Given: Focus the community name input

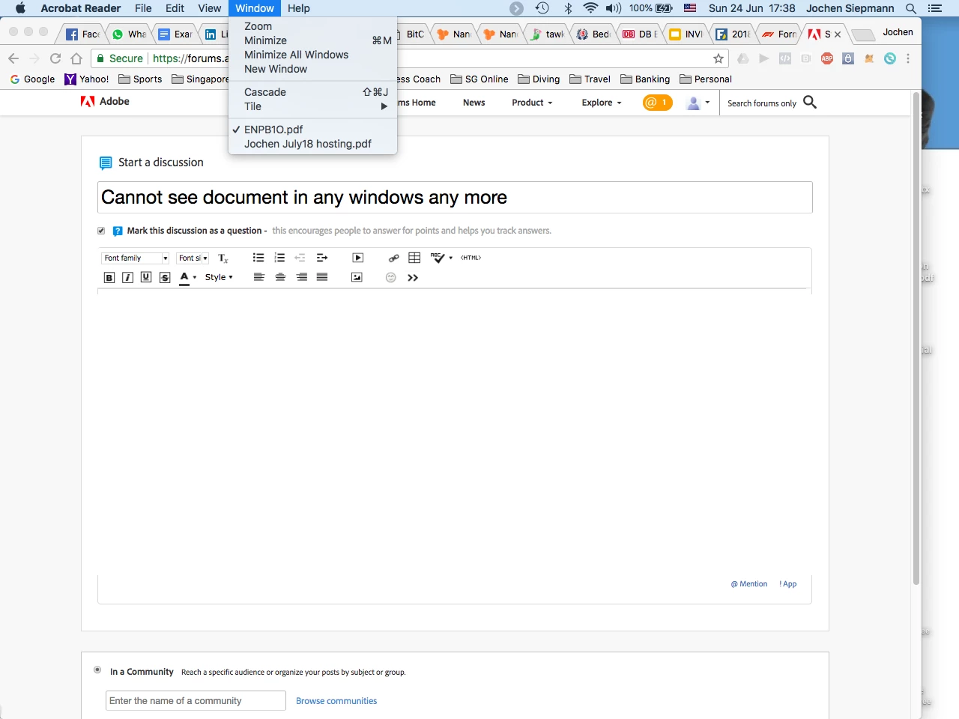Looking at the screenshot, I should (196, 701).
